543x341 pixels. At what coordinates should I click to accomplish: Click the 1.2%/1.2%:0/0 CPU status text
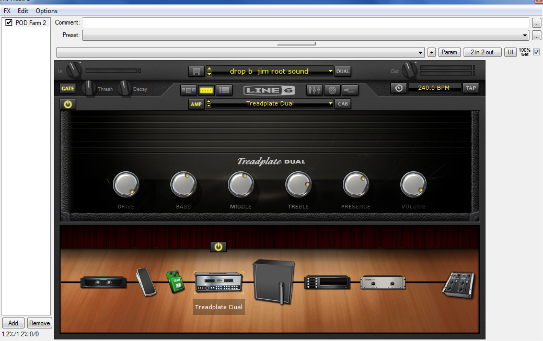(x=20, y=334)
